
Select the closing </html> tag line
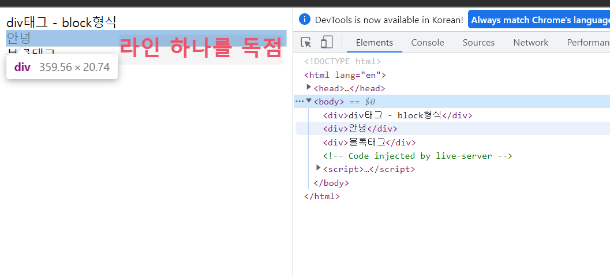322,196
